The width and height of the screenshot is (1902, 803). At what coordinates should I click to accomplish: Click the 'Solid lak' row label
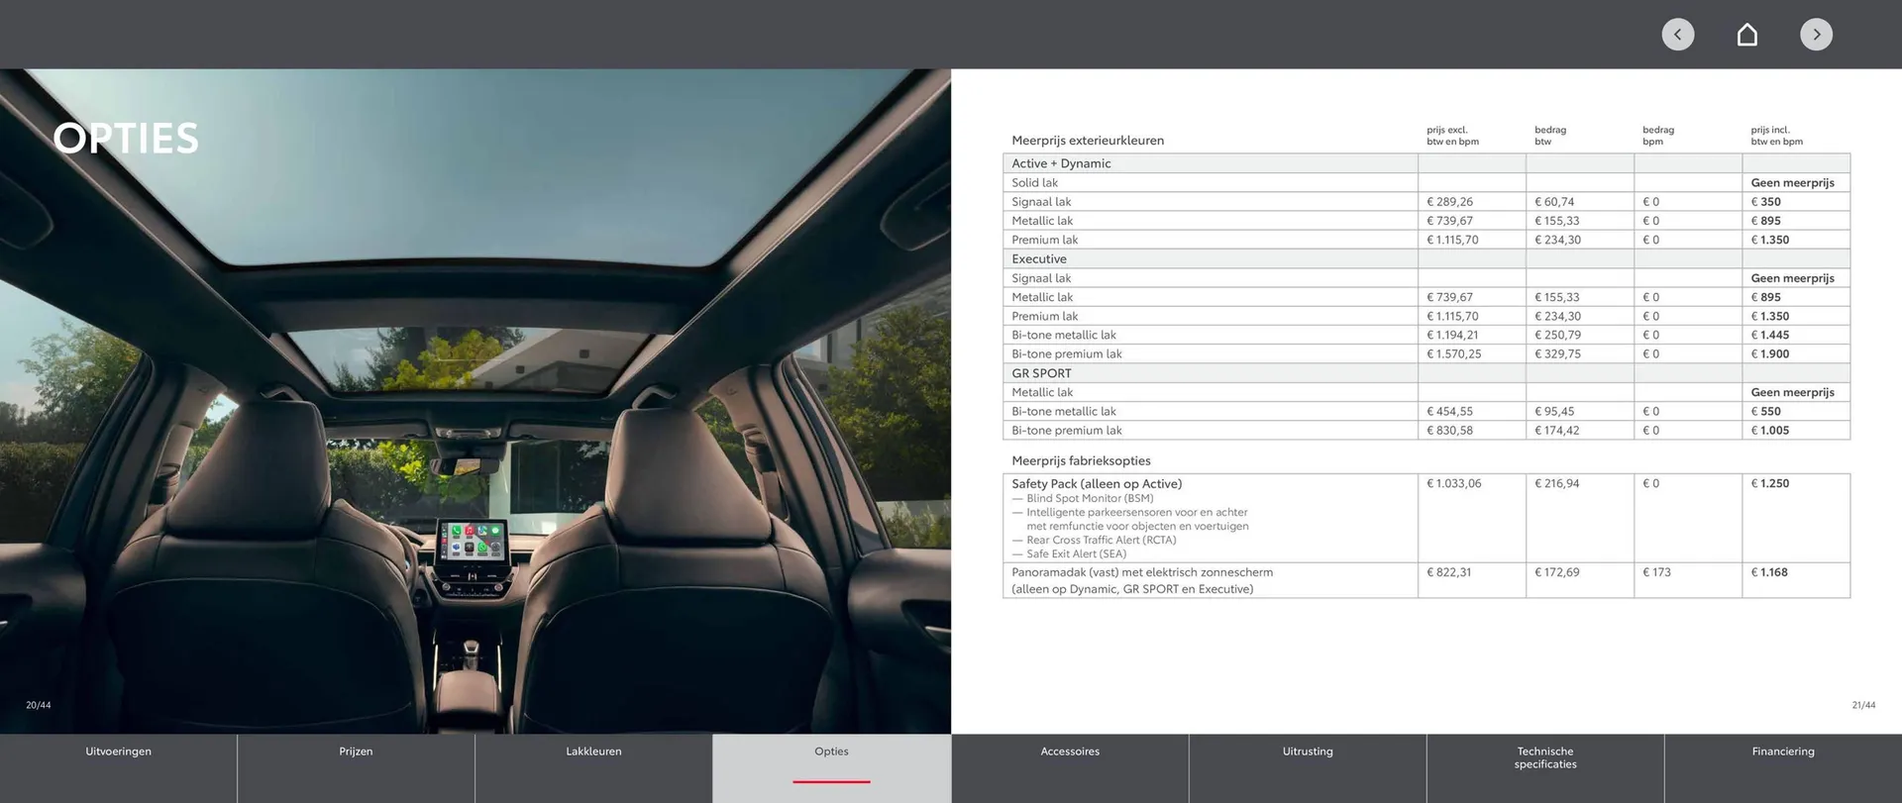(x=1034, y=182)
